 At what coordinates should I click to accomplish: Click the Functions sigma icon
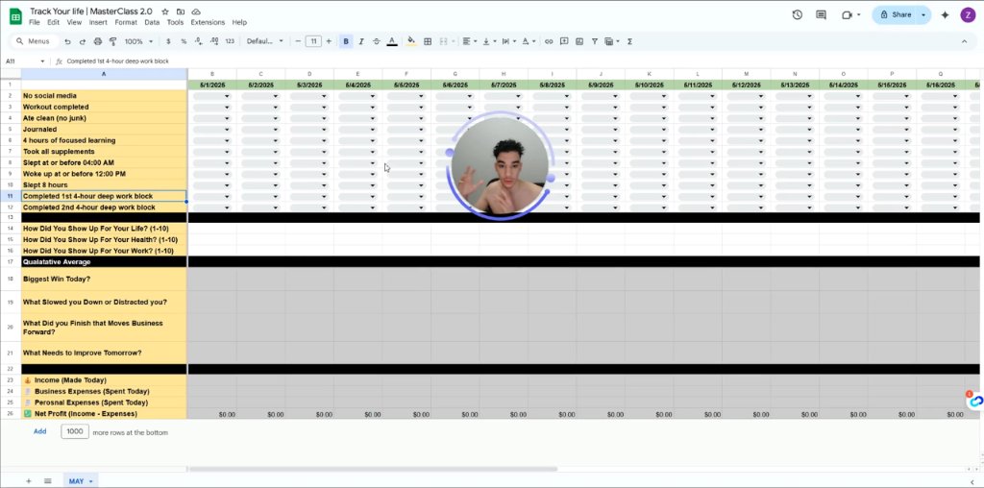(629, 41)
